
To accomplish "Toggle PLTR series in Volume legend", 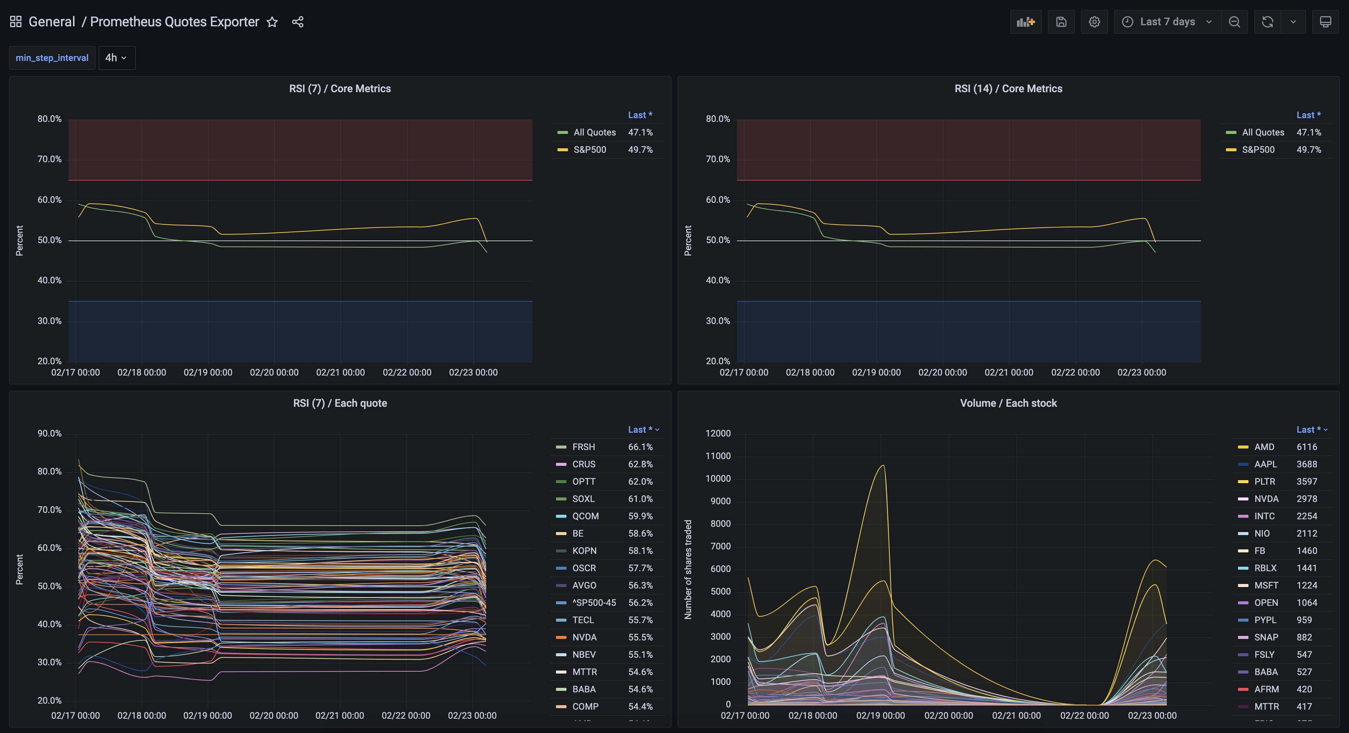I will coord(1265,482).
